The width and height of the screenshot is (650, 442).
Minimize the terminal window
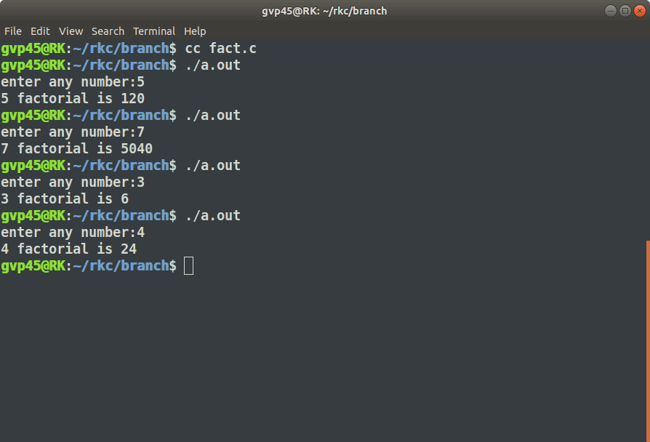tap(610, 11)
